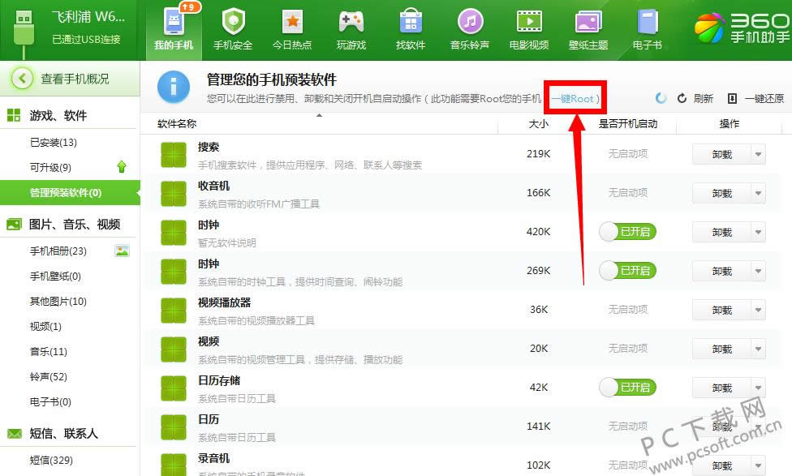The height and width of the screenshot is (476, 792).
Task: Open 找软件 shopping bag icon
Action: coord(411,22)
